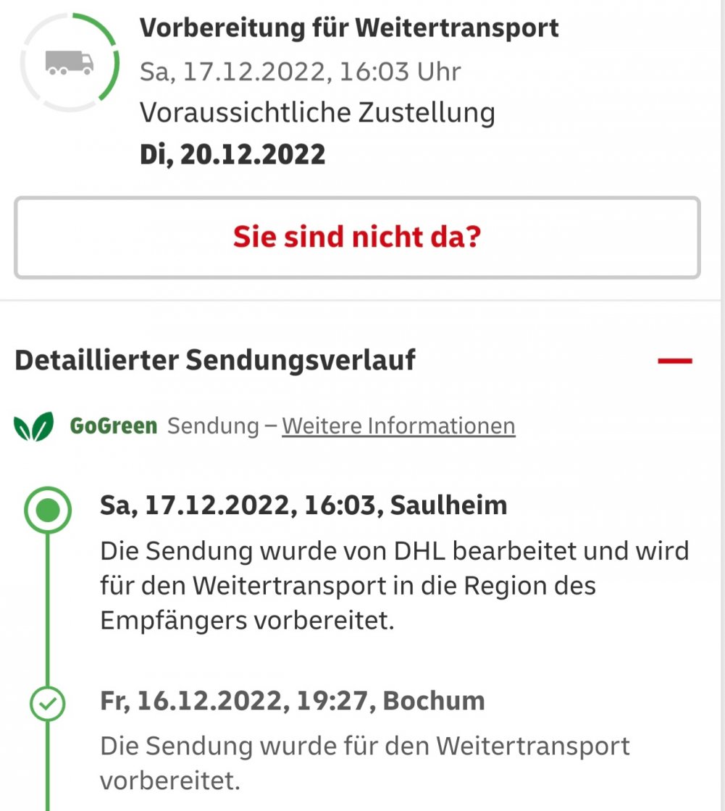This screenshot has width=725, height=811.
Task: Click the green GoGreen leaf icon
Action: click(34, 426)
